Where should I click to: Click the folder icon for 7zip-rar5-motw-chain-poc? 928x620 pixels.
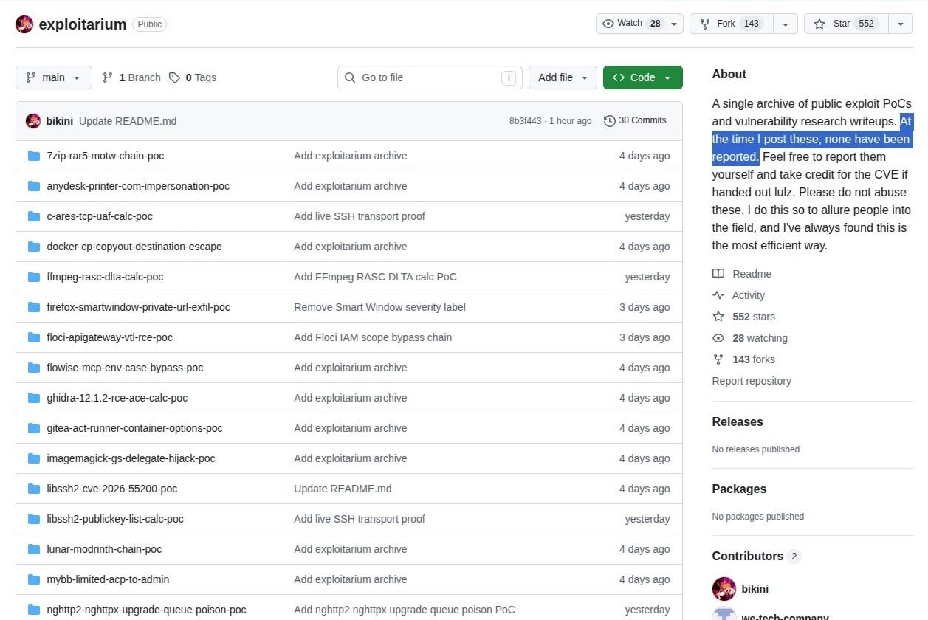[x=33, y=156]
